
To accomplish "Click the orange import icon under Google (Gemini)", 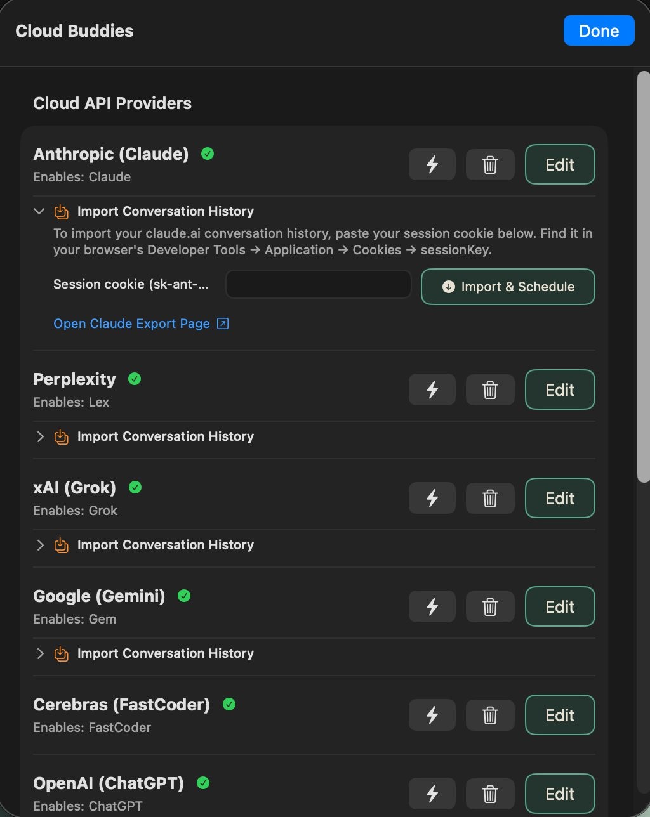I will pos(61,653).
